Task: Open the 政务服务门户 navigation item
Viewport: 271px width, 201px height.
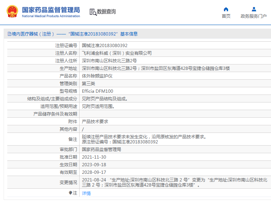Action: pos(254,16)
